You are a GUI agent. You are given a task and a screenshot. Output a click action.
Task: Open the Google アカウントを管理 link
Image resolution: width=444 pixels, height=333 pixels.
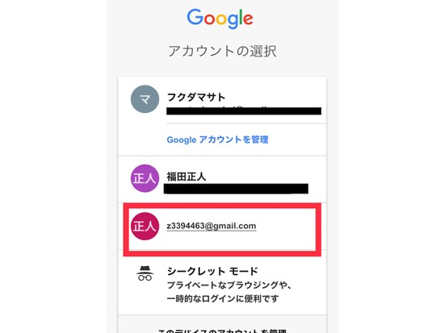tap(217, 139)
